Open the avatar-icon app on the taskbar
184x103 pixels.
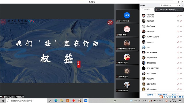point(80,100)
